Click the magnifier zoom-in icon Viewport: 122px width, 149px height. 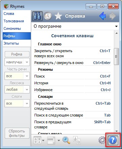[x=66, y=140]
